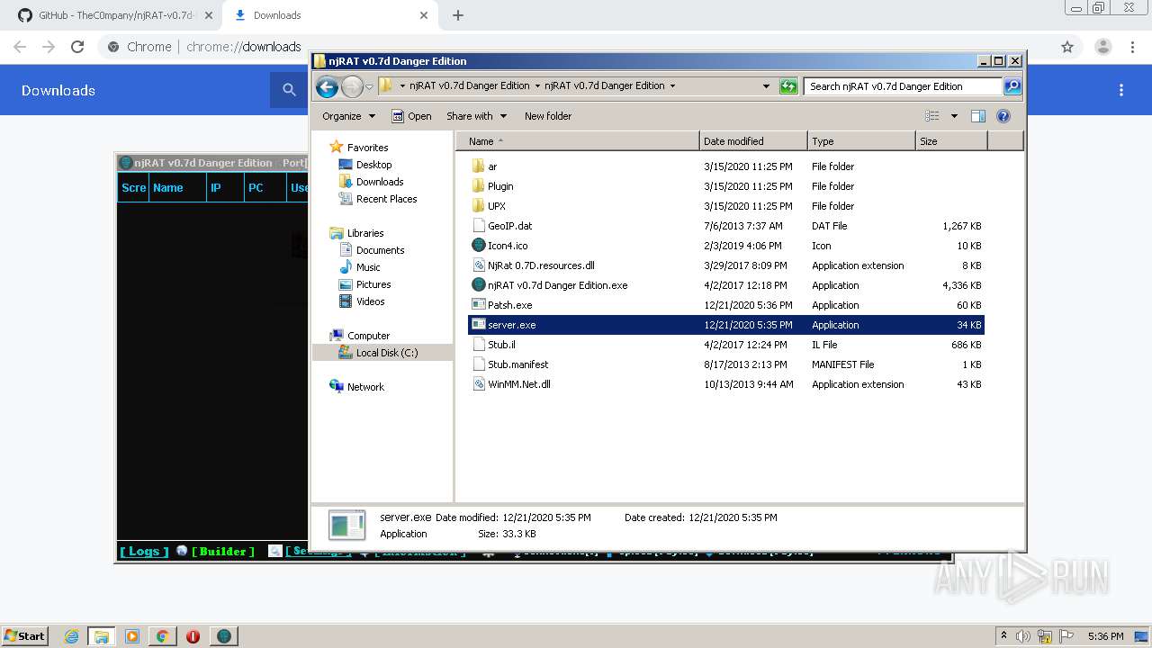This screenshot has width=1152, height=648.
Task: Sort files by the Name column
Action: tap(578, 141)
